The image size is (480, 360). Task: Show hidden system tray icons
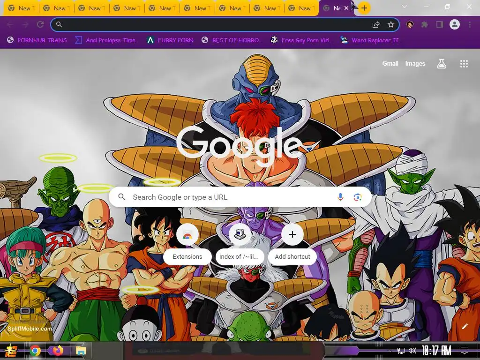tap(390, 351)
